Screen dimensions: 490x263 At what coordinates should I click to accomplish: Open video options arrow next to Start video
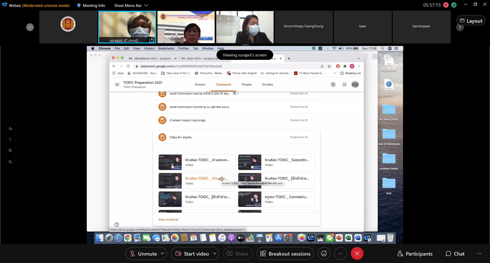coord(215,254)
